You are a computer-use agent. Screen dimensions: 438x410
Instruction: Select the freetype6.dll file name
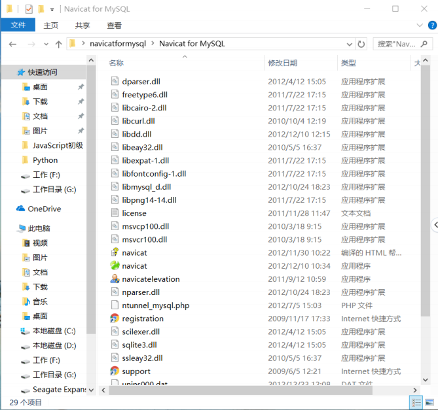coord(145,95)
